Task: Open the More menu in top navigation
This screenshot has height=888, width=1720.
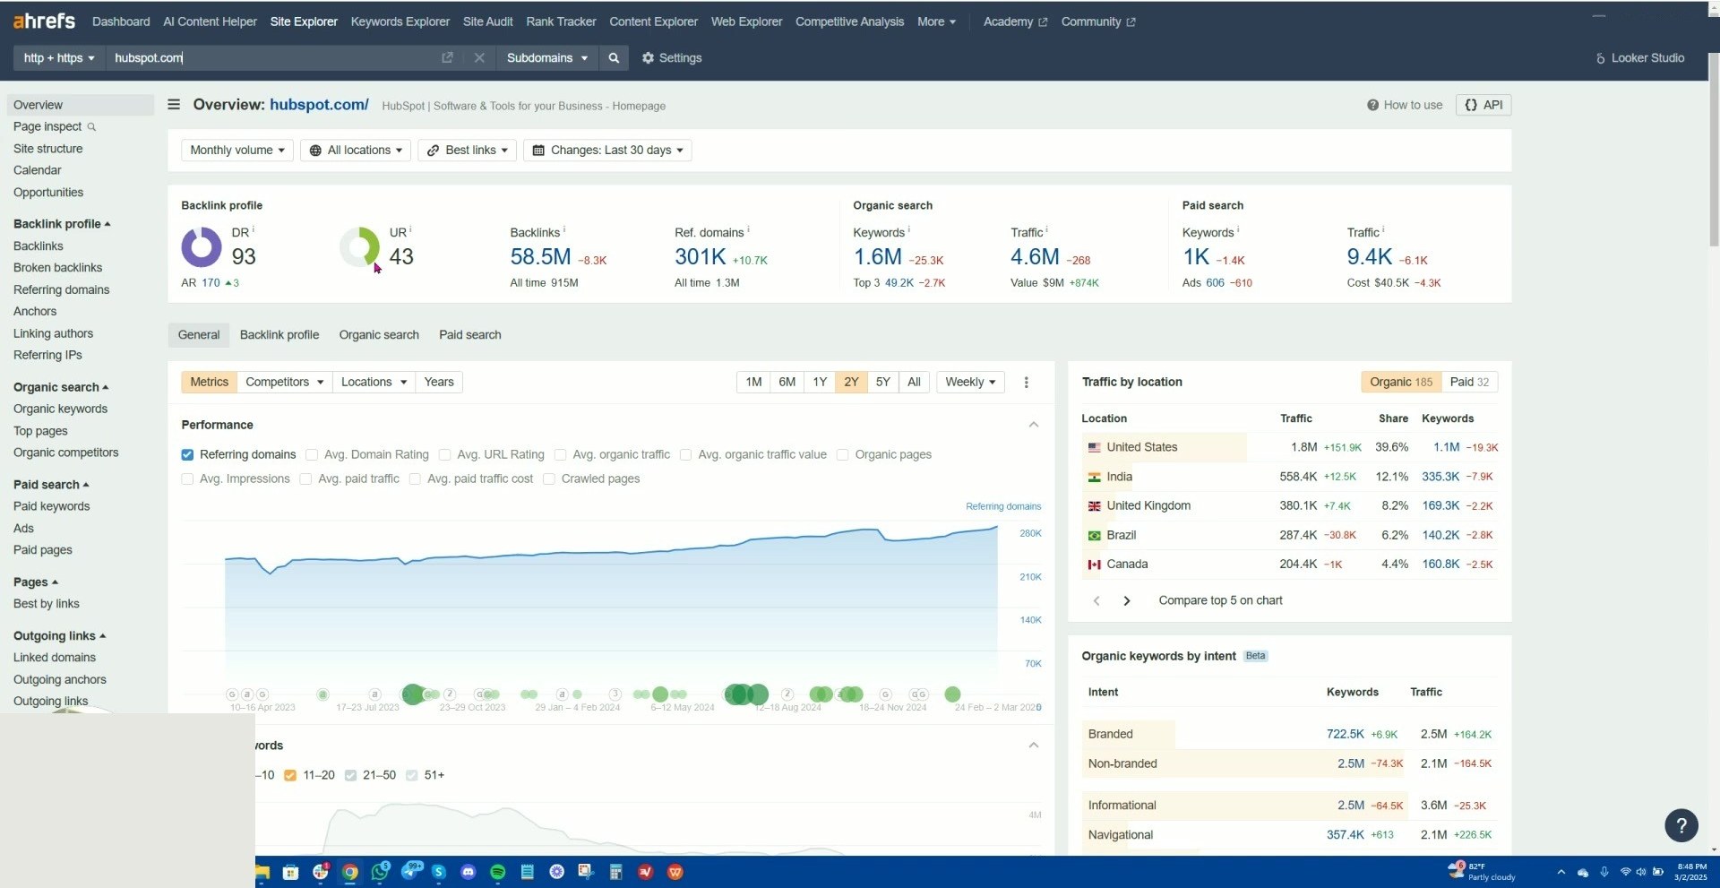Action: [x=936, y=22]
